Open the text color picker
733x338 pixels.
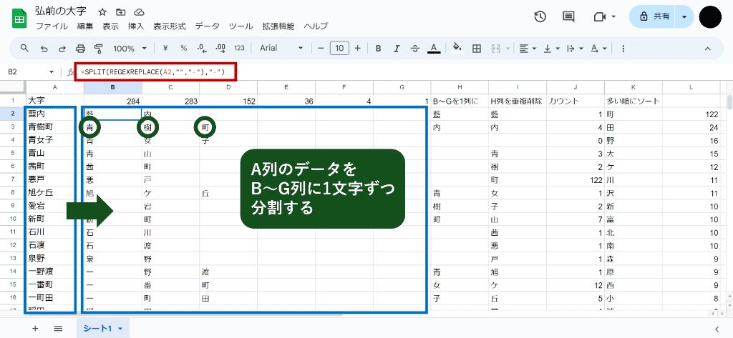[x=433, y=49]
